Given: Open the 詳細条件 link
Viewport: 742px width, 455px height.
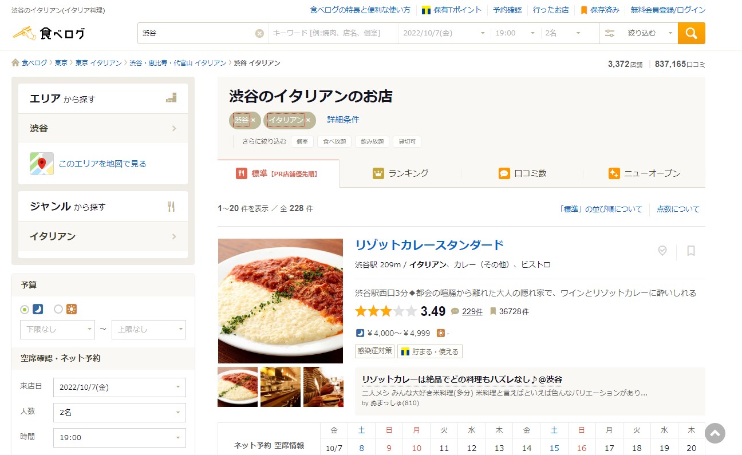Looking at the screenshot, I should pos(343,120).
